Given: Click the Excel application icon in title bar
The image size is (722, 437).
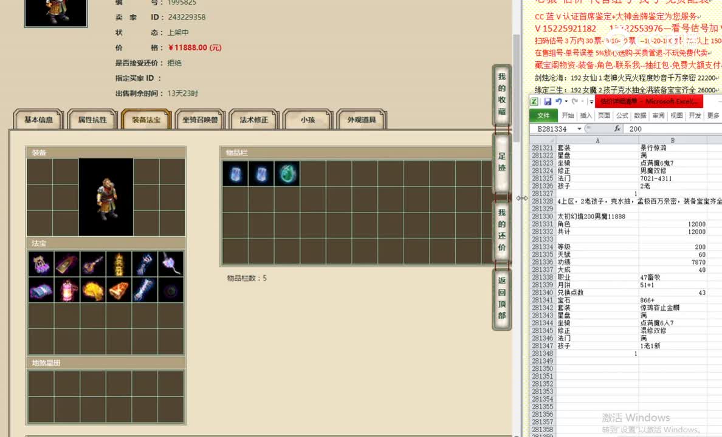Looking at the screenshot, I should (534, 101).
